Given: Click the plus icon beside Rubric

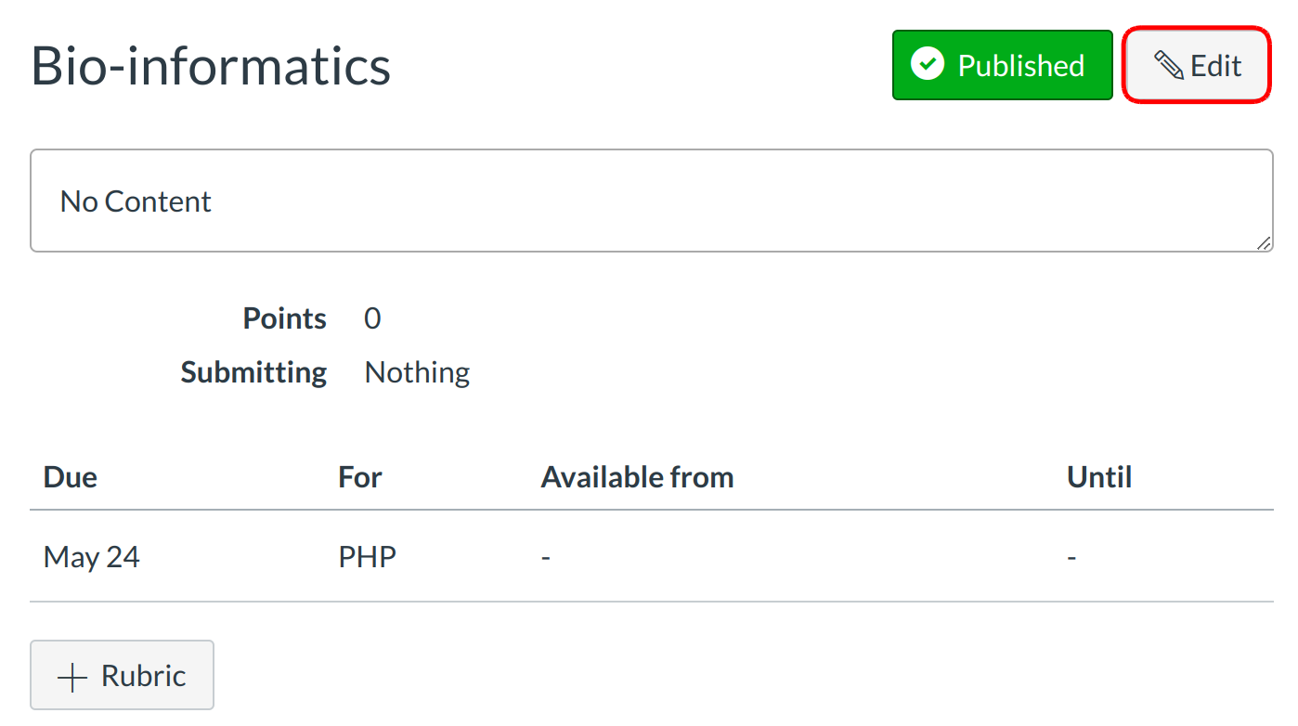Looking at the screenshot, I should (x=72, y=677).
